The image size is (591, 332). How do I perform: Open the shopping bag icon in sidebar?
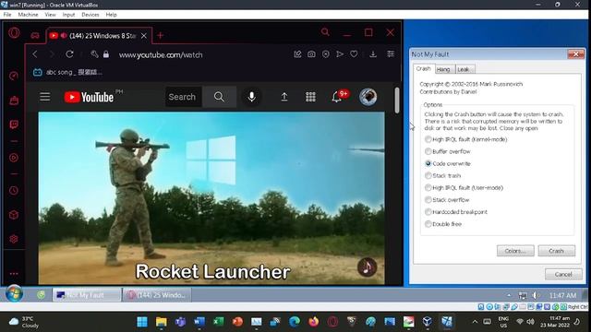pos(14,101)
